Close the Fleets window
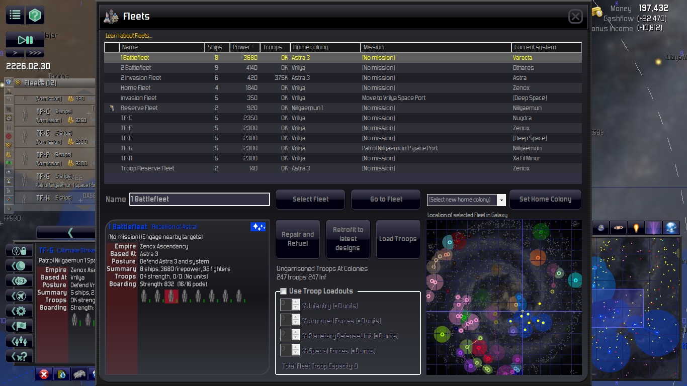The height and width of the screenshot is (386, 687). point(575,17)
